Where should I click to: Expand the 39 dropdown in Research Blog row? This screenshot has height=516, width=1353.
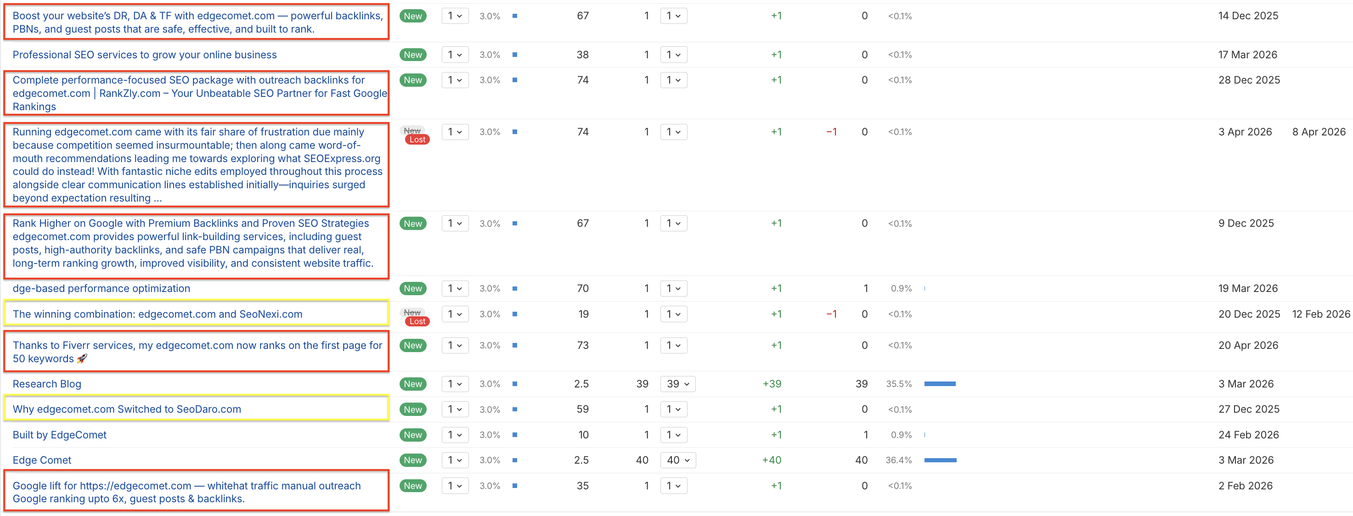coord(677,384)
